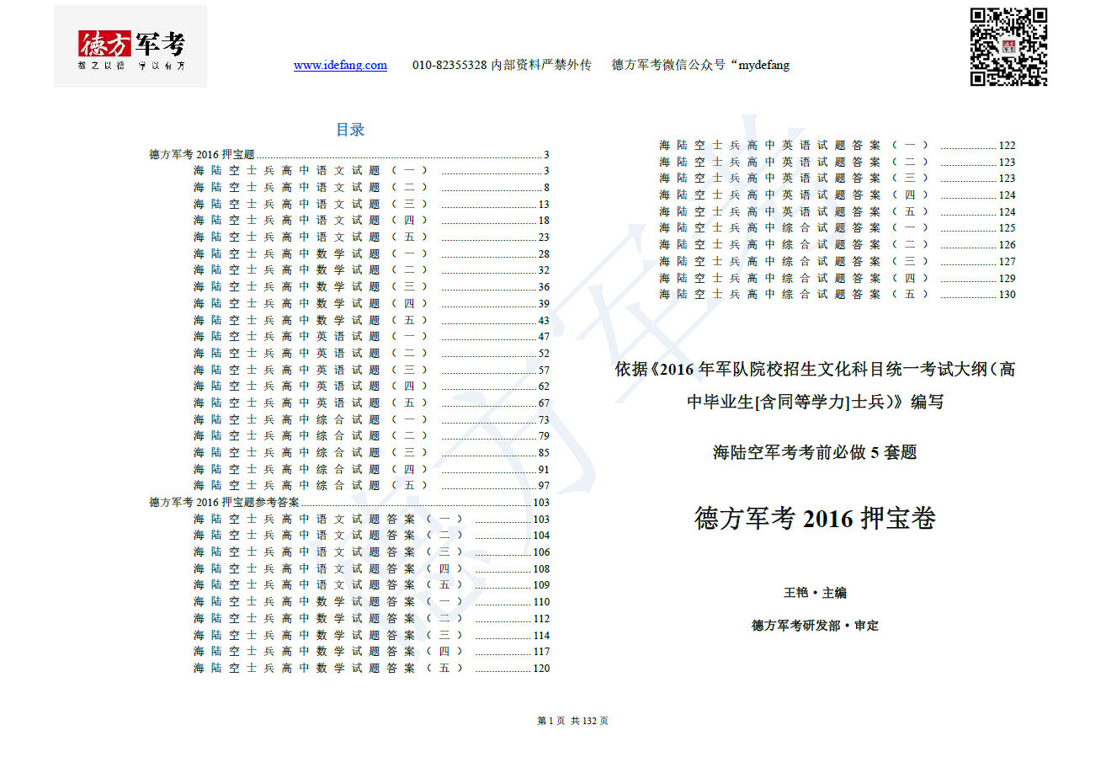Open TOC entry 高中综合试题答案（五）page 130

pos(837,295)
